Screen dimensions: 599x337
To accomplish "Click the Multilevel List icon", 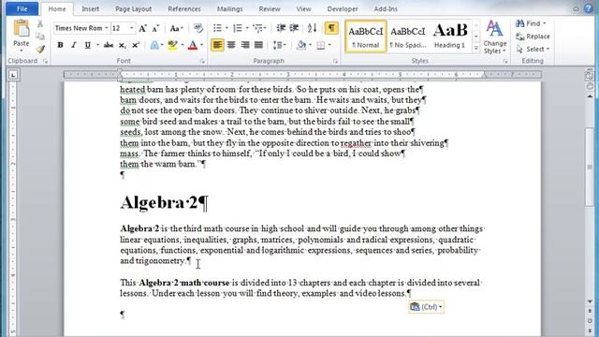I will [258, 28].
